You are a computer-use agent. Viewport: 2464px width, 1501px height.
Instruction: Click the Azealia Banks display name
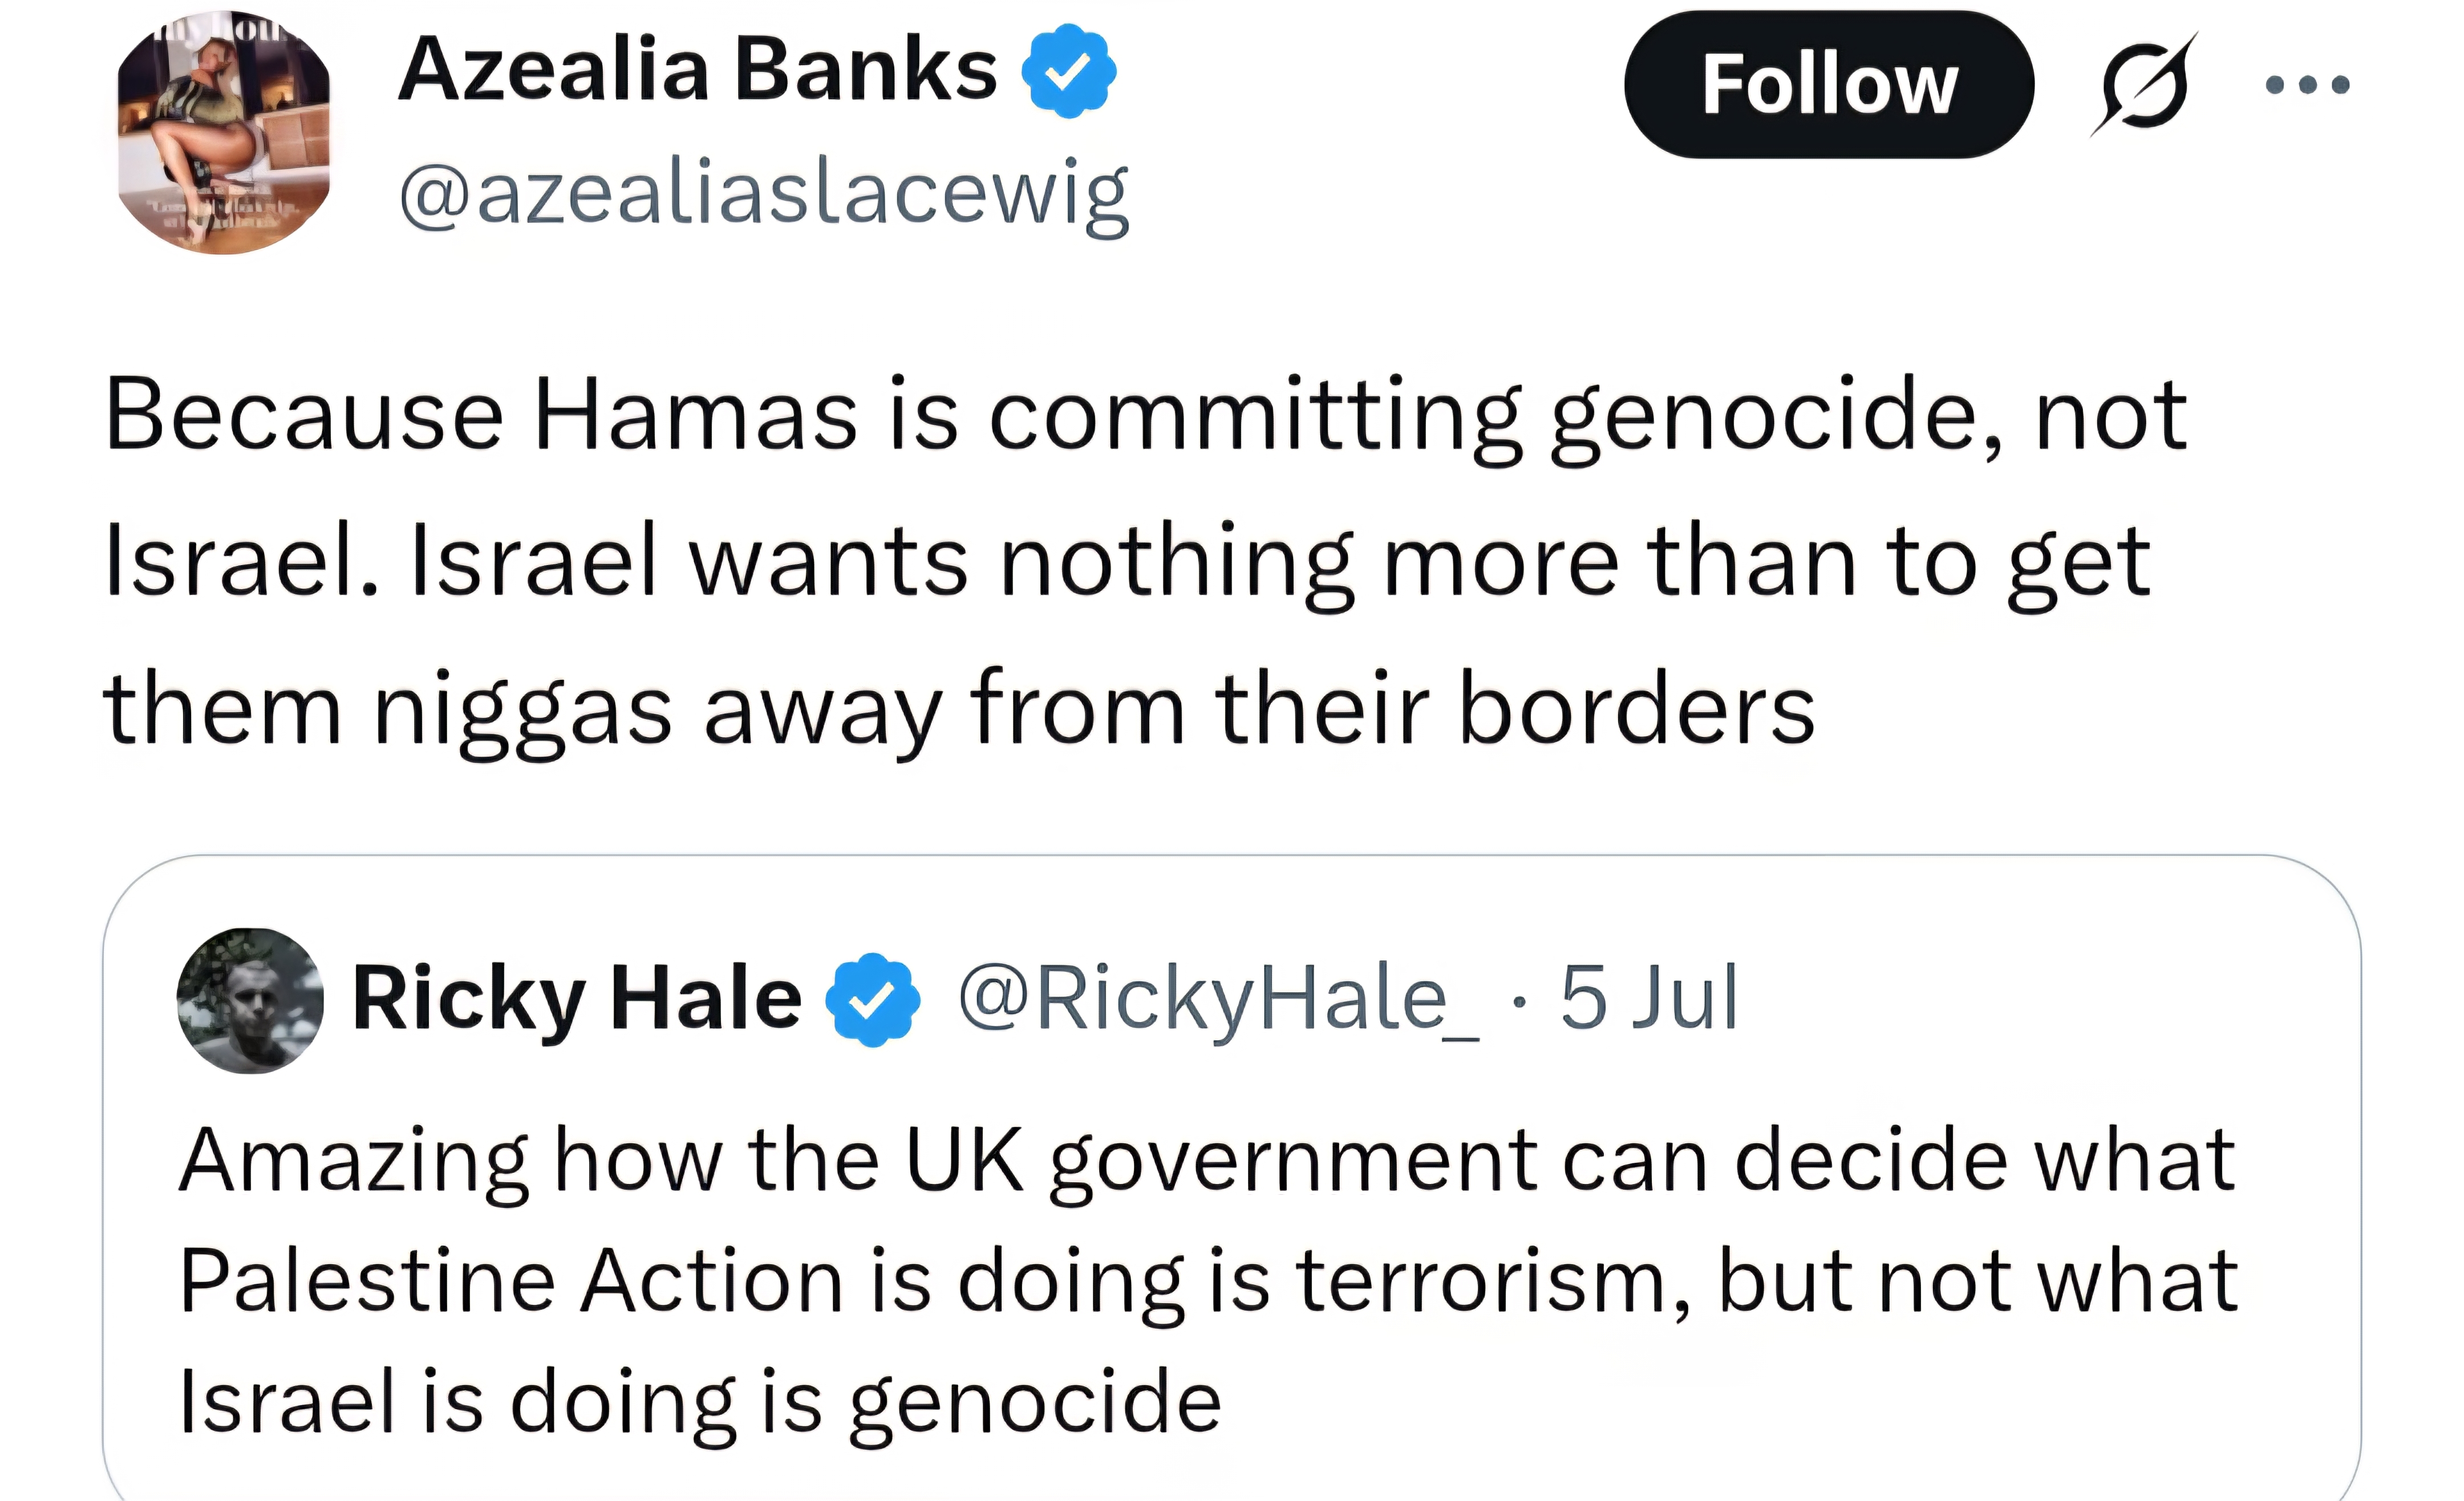pyautogui.click(x=697, y=70)
